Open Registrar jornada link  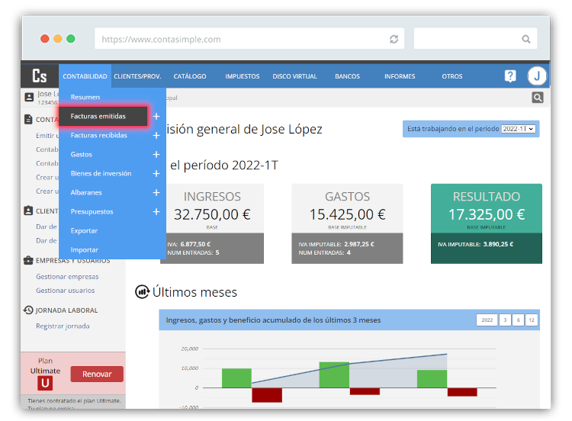(63, 326)
